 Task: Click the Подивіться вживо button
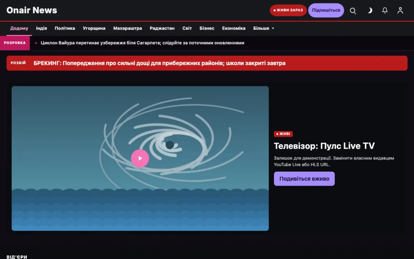click(x=304, y=179)
